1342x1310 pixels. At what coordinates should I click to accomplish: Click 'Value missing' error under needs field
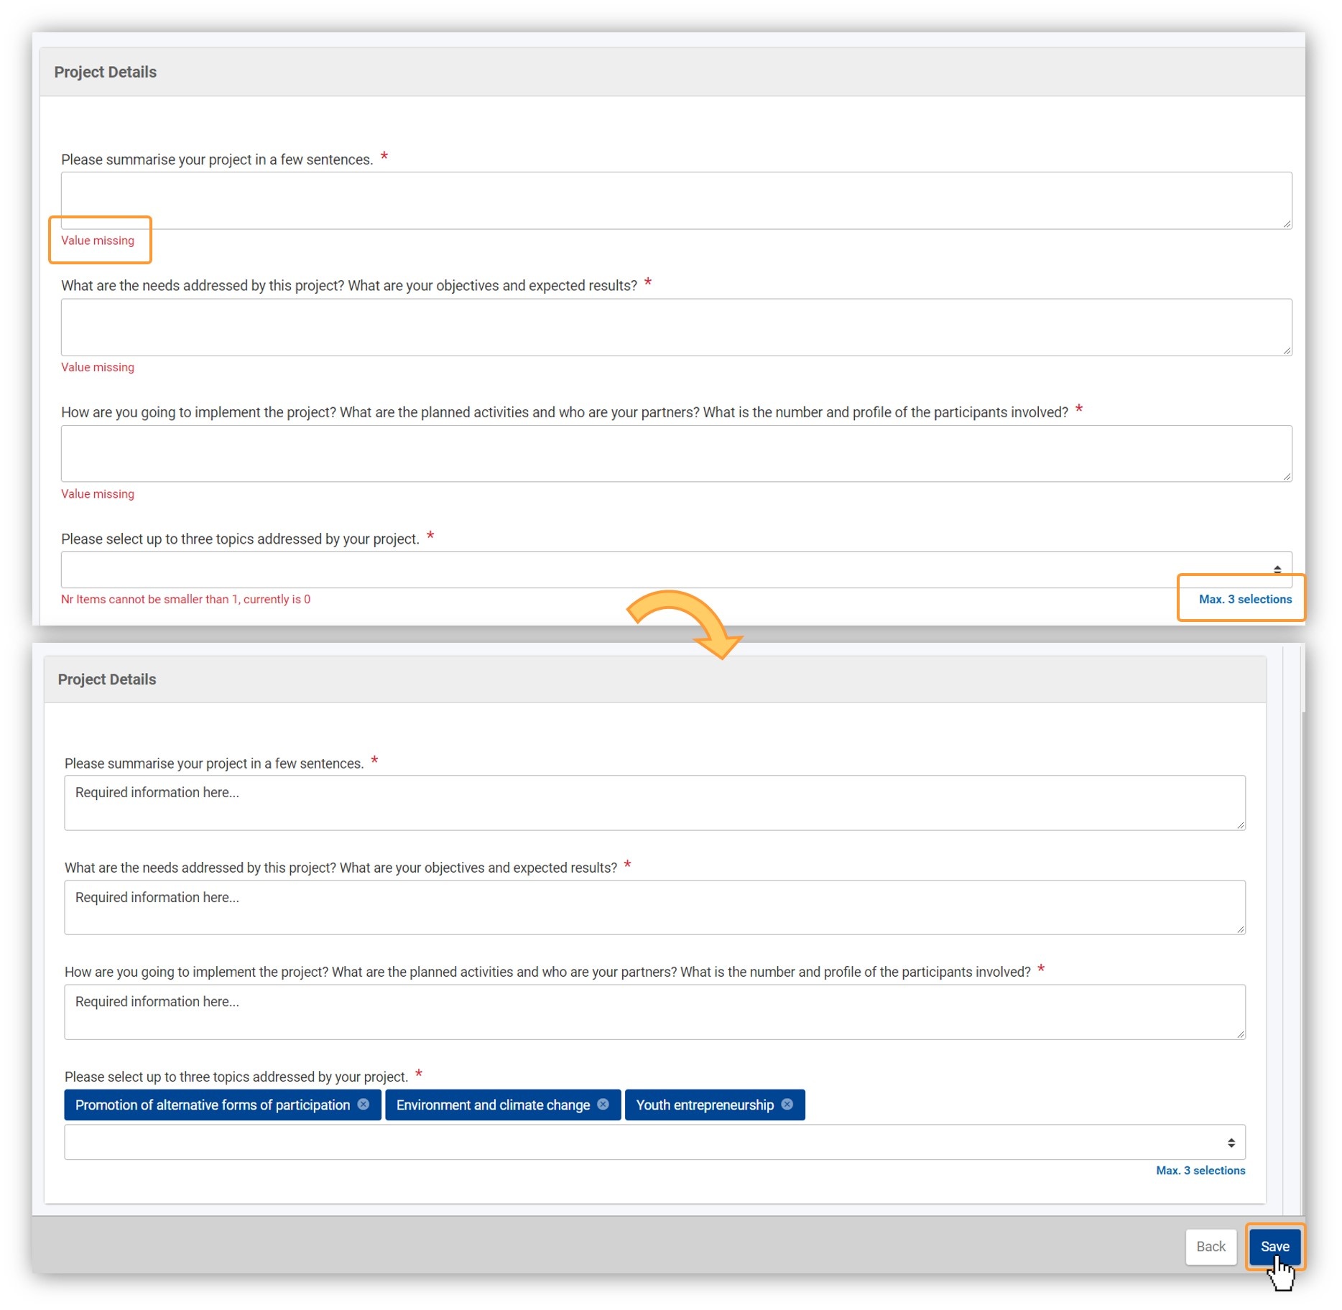[x=98, y=367]
